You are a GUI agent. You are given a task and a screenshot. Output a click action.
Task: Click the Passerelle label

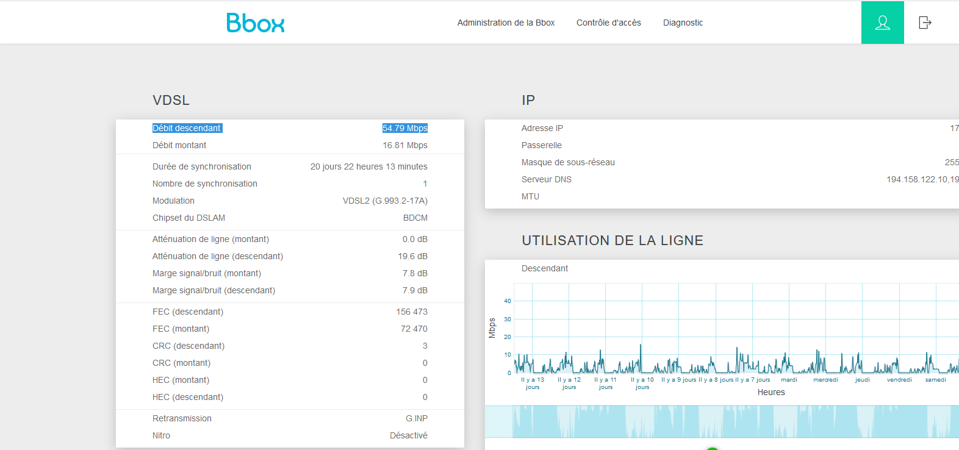(542, 145)
